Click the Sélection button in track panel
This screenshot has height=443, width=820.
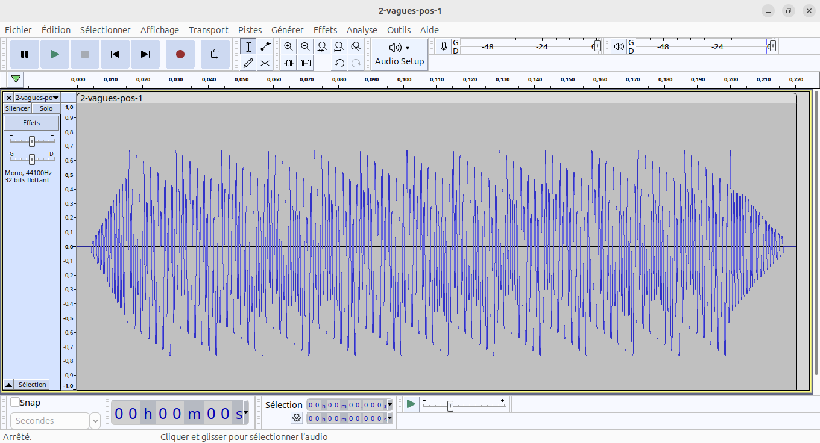tap(32, 385)
